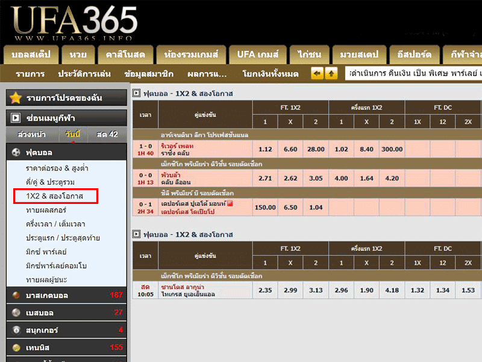Click odds 3.05 for คลับ ลีออน
Viewport: 482px width, 362px height.
316,178
